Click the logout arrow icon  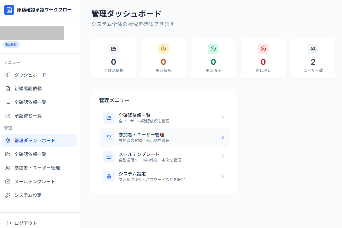click(x=9, y=223)
